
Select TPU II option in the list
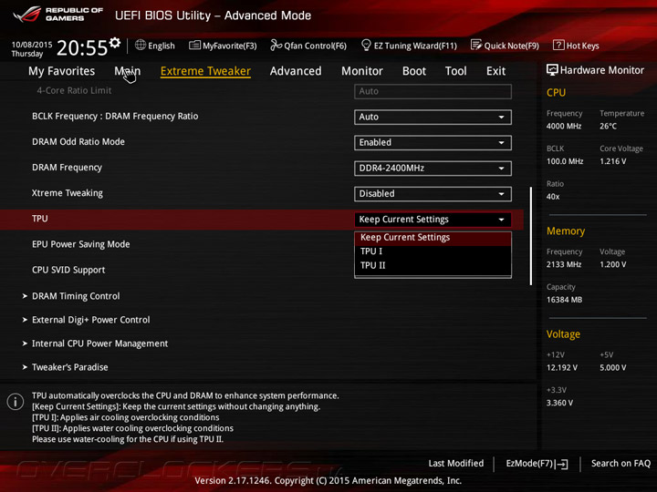coord(433,266)
